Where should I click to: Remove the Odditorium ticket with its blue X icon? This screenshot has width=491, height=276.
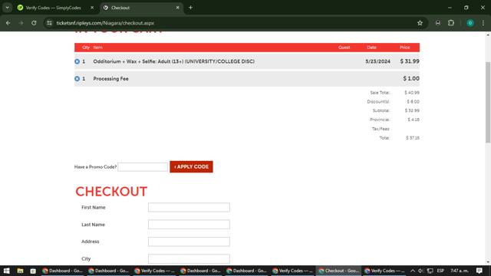(77, 61)
